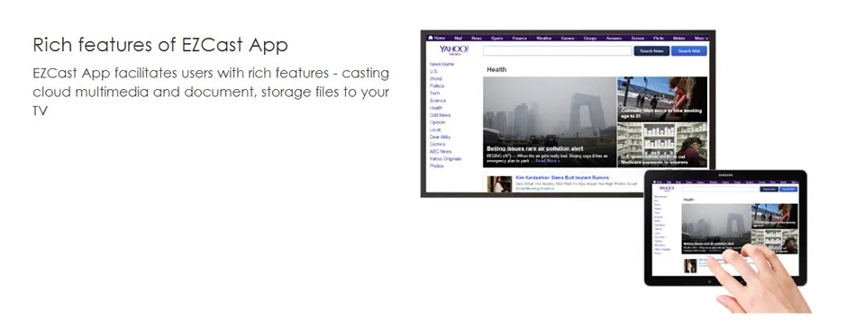
Task: Open News in the TV's Yahoo top bar
Action: point(476,39)
